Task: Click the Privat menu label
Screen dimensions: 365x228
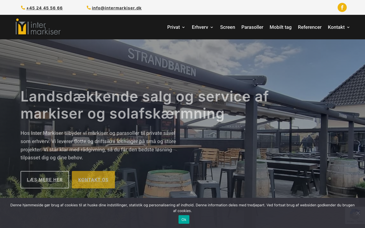Action: 173,27
